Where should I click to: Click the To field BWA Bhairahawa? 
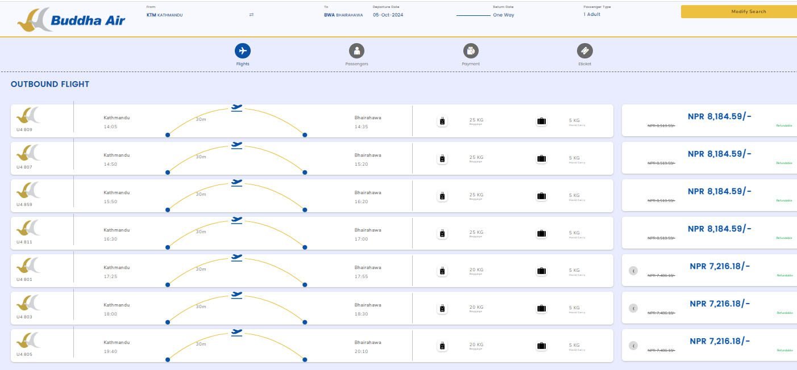(x=343, y=15)
